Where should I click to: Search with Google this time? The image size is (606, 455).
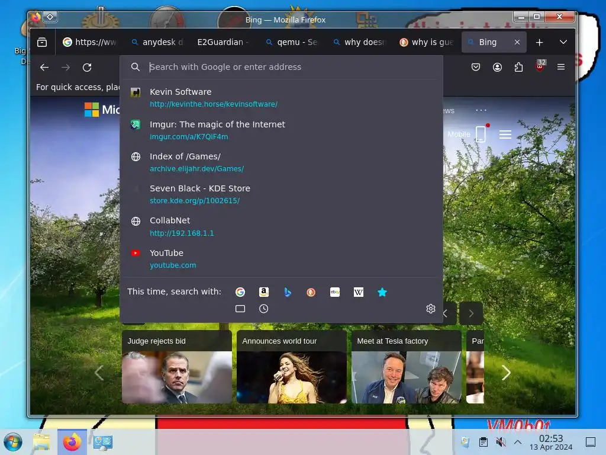click(x=240, y=292)
